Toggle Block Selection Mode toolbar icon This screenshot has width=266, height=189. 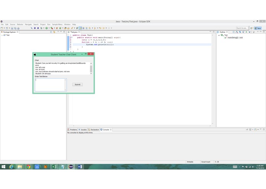coord(83,28)
